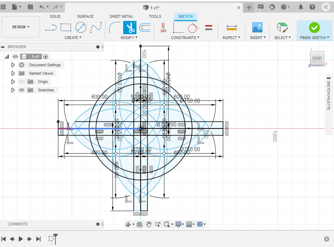Select the Line tool
The width and height of the screenshot is (334, 247).
(x=51, y=28)
